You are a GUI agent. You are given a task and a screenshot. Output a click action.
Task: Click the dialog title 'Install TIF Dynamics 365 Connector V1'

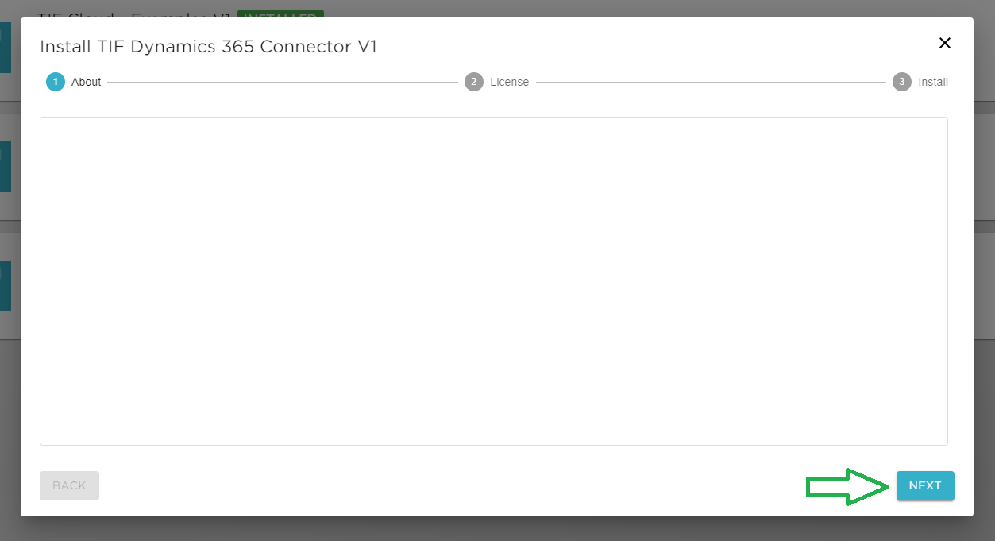208,47
